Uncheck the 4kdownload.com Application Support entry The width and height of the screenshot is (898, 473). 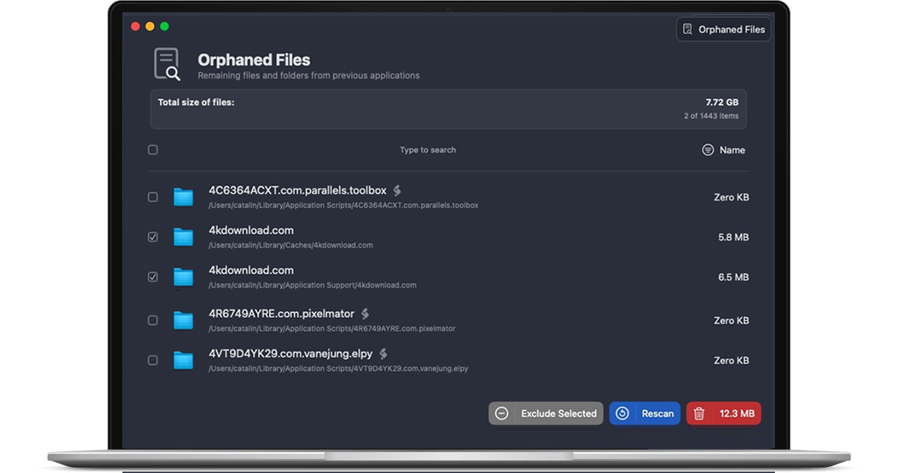153,277
